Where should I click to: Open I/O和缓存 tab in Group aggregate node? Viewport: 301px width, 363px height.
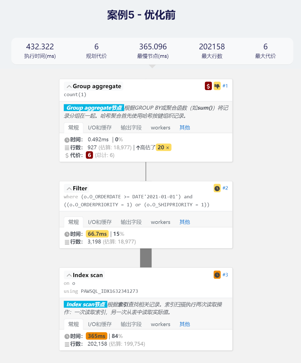pyautogui.click(x=100, y=128)
